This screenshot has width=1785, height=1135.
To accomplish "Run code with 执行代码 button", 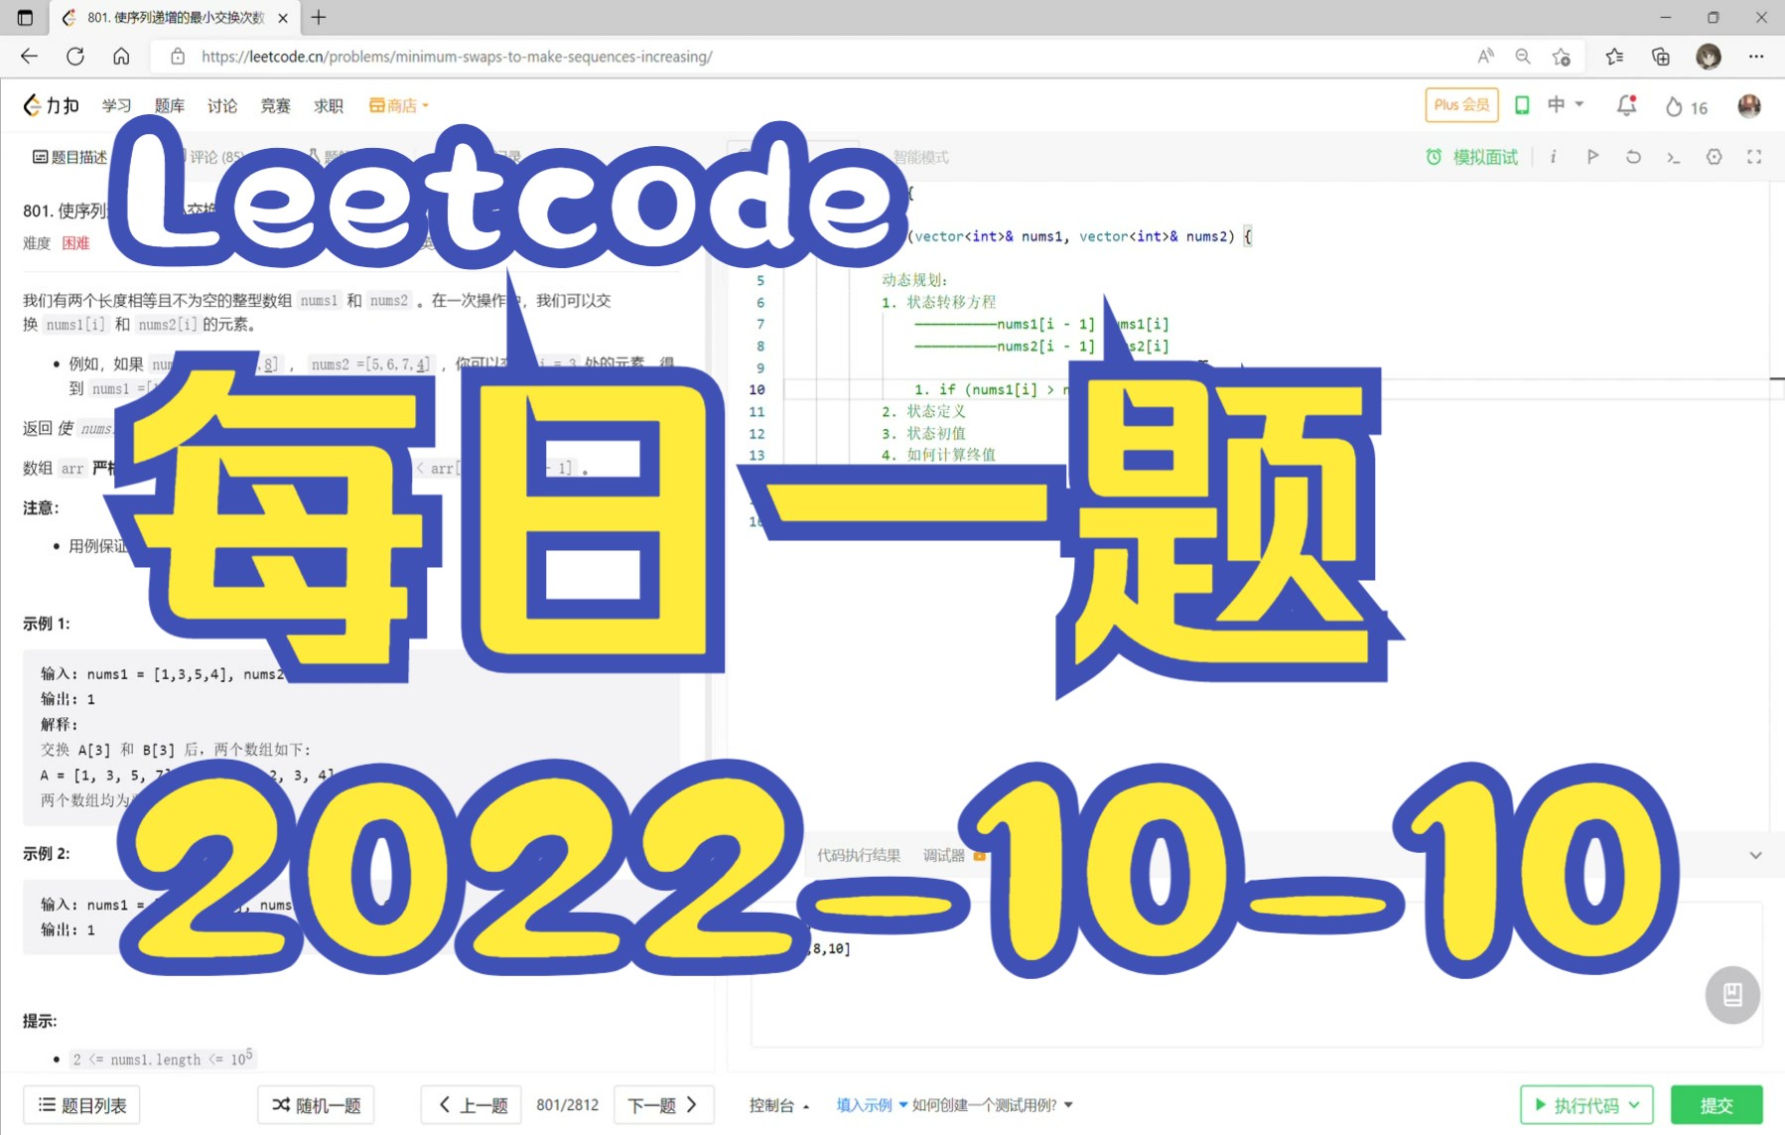I will (x=1586, y=1105).
